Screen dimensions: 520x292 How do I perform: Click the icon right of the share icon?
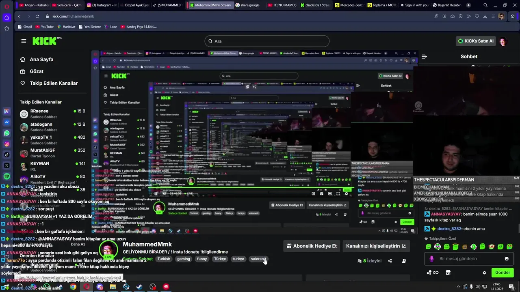click(404, 261)
